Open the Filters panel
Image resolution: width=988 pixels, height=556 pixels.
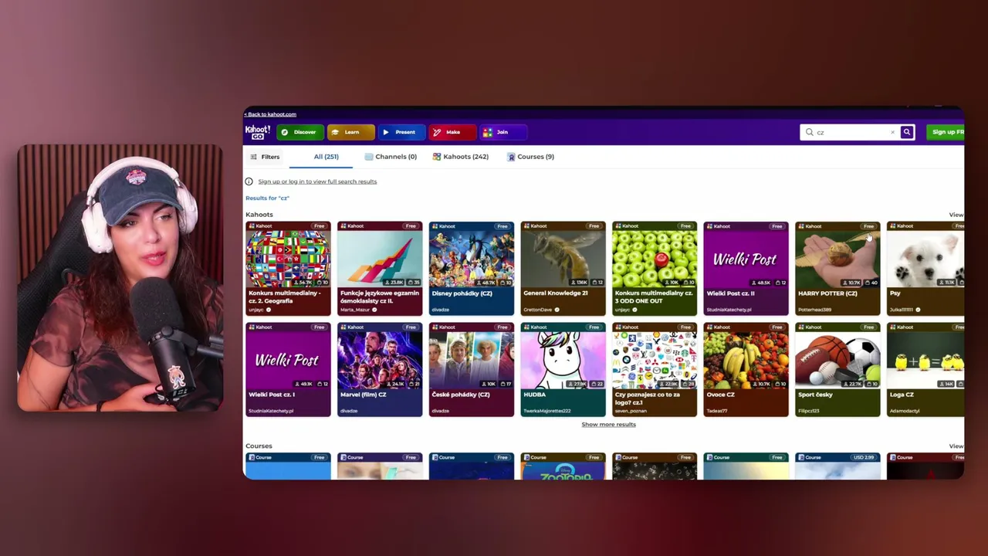coord(265,157)
